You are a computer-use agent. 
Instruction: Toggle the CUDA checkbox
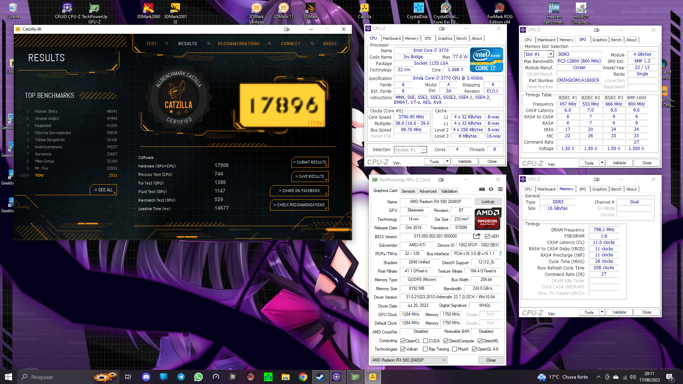(425, 341)
